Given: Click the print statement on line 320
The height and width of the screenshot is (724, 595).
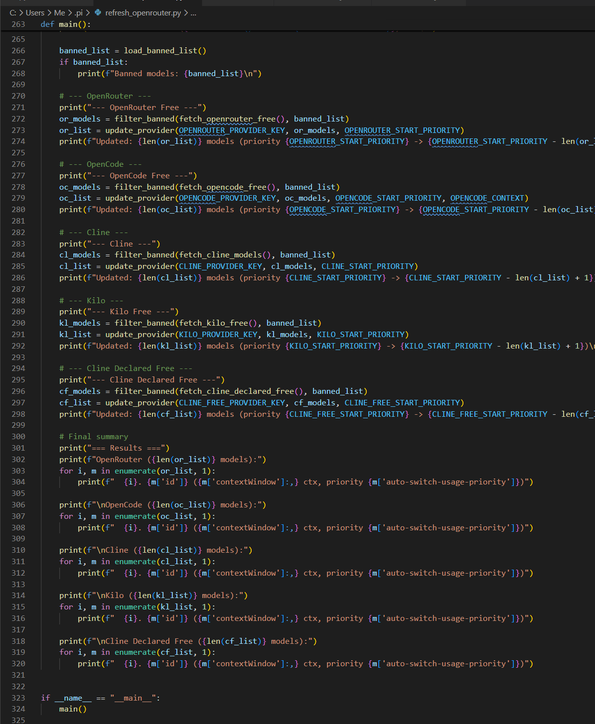Looking at the screenshot, I should click(x=305, y=664).
